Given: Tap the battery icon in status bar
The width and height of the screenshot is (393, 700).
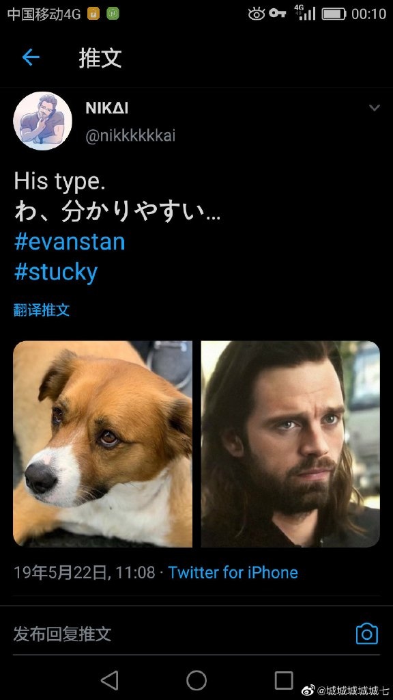Looking at the screenshot, I should point(334,14).
